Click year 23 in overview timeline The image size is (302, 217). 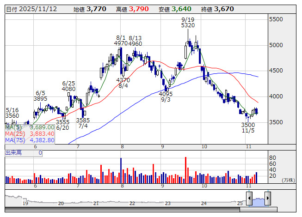pyautogui.click(x=168, y=203)
